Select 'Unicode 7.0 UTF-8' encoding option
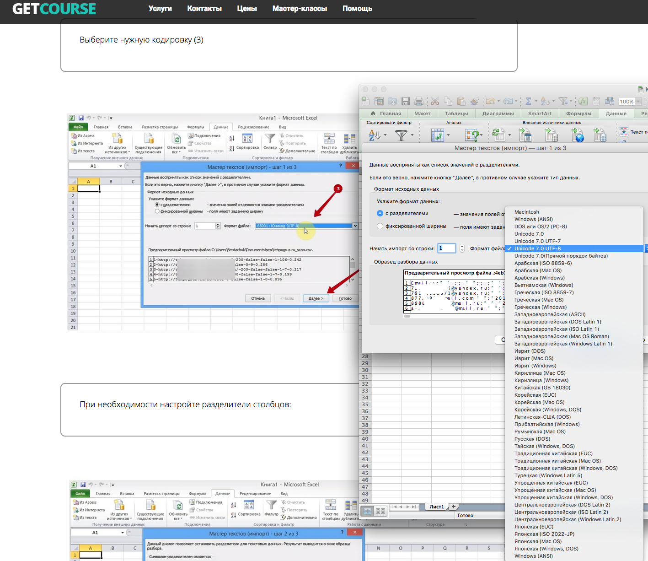The width and height of the screenshot is (648, 561). pyautogui.click(x=537, y=248)
